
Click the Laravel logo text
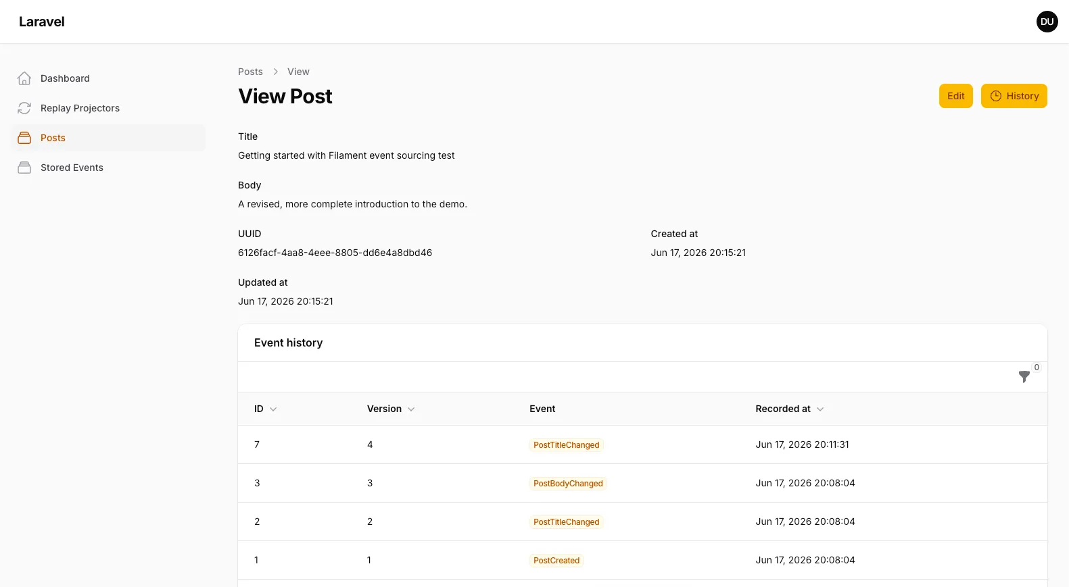click(42, 22)
